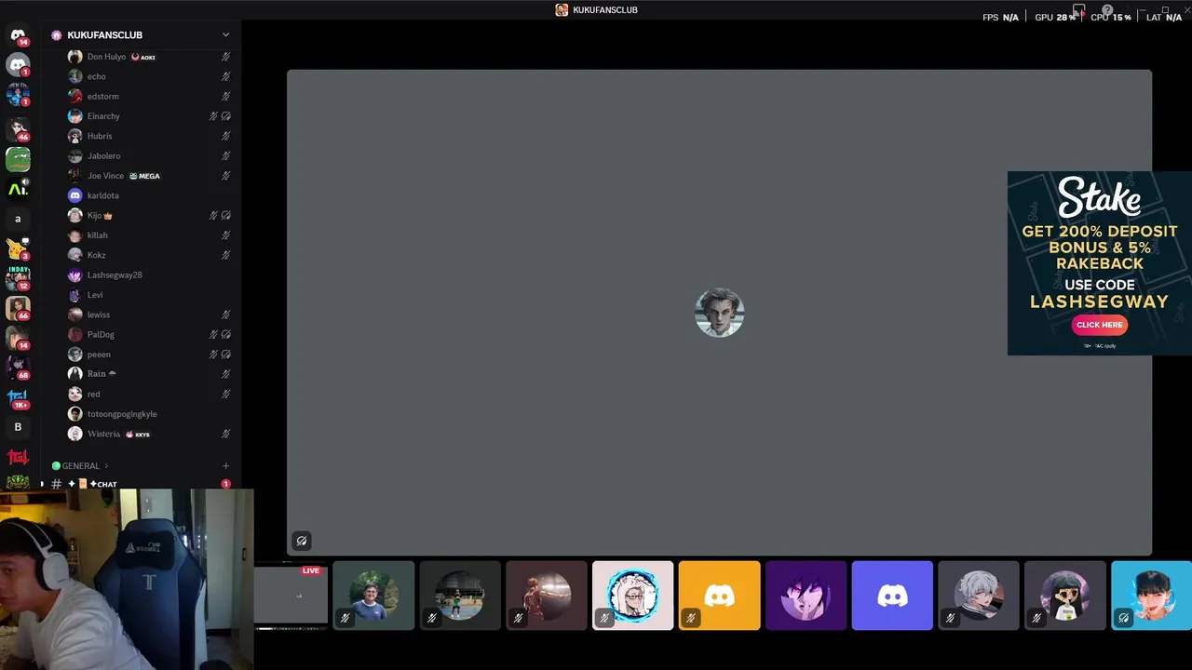Open the server with 68 notifications
This screenshot has height=670, width=1192.
pos(18,368)
